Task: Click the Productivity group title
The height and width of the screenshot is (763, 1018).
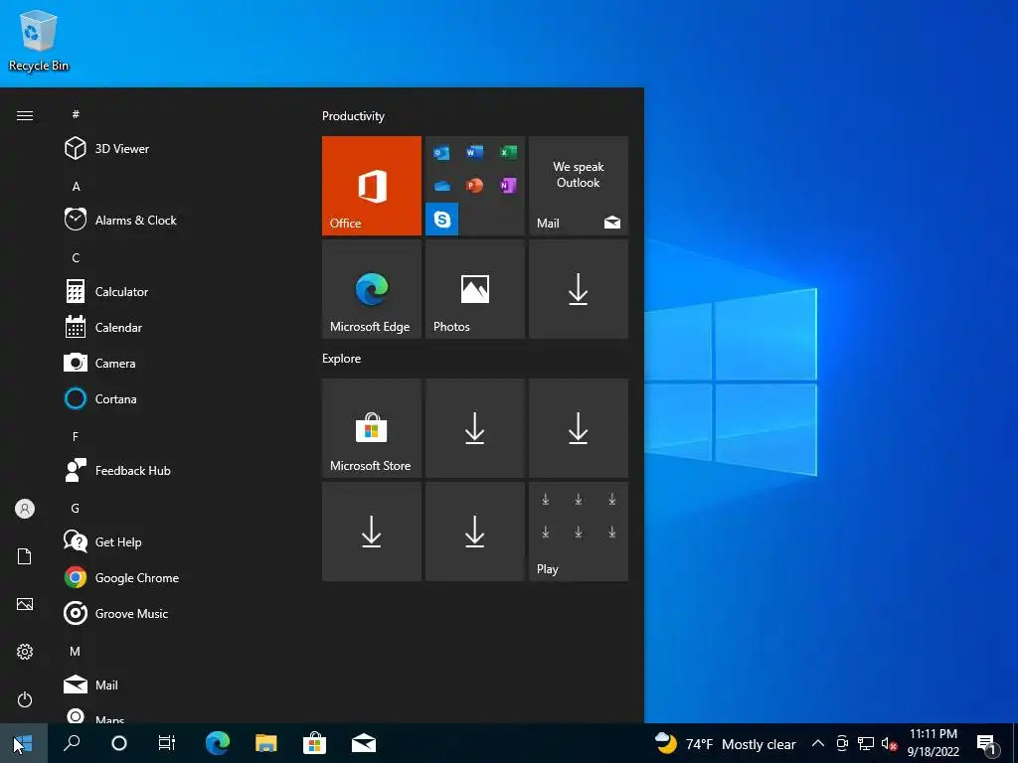Action: [353, 116]
